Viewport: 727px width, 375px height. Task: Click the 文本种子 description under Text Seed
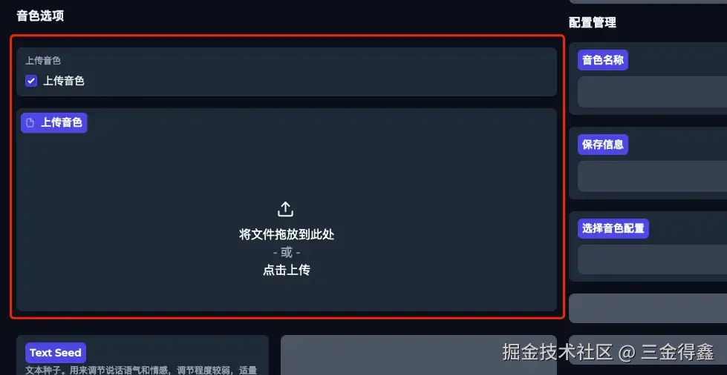pos(141,370)
